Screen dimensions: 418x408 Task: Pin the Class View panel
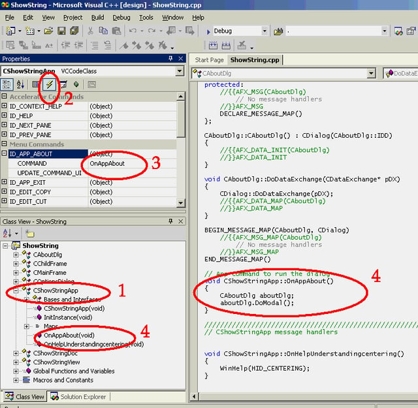[170, 221]
